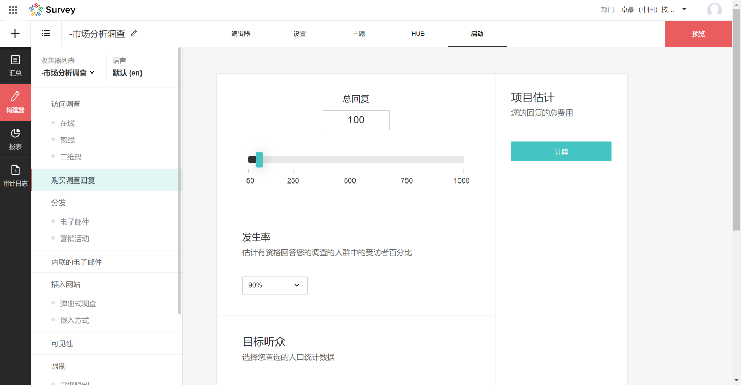Open the 90% incidence rate dropdown

275,285
